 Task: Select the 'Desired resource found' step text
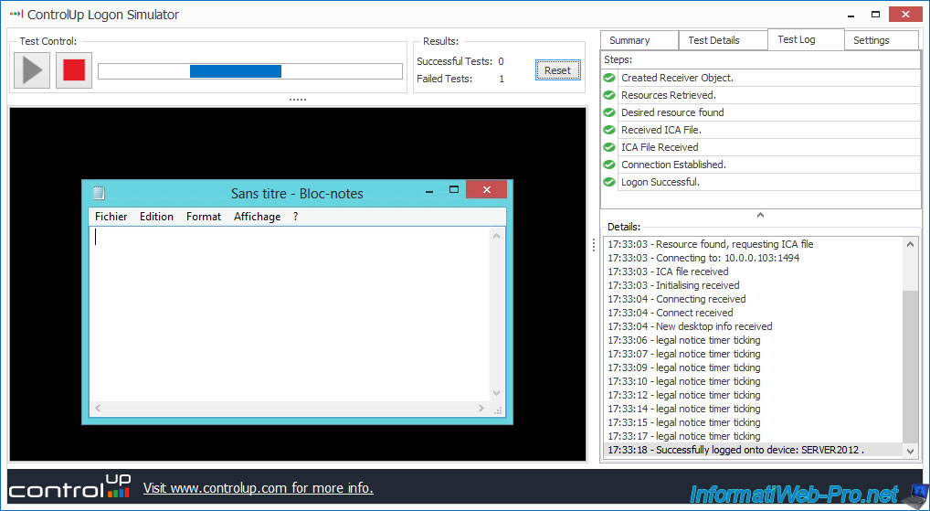(x=672, y=112)
